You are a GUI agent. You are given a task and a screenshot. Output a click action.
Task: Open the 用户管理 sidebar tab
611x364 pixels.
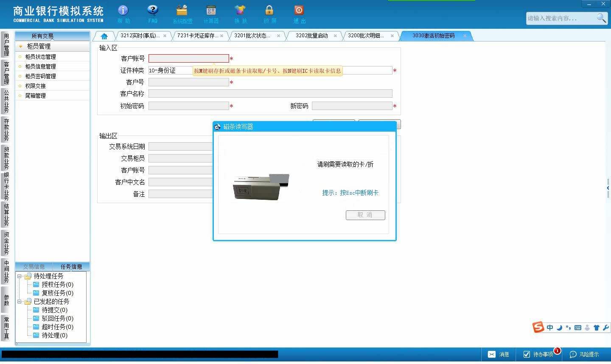[x=6, y=45]
